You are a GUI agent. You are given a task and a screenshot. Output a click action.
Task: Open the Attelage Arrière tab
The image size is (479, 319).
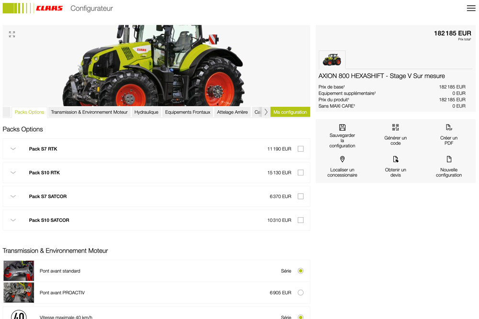click(x=232, y=112)
